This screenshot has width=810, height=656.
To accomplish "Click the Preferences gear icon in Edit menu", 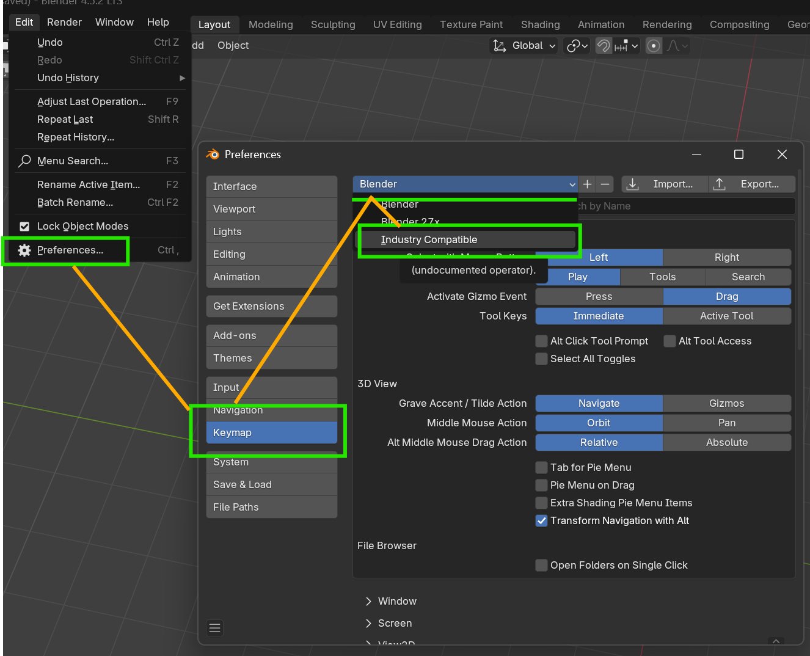I will pyautogui.click(x=24, y=250).
